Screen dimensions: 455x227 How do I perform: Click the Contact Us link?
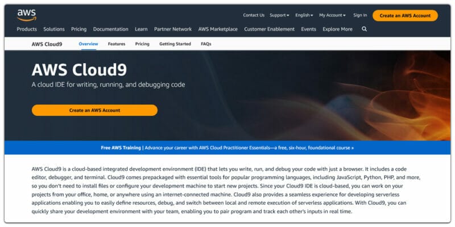254,15
